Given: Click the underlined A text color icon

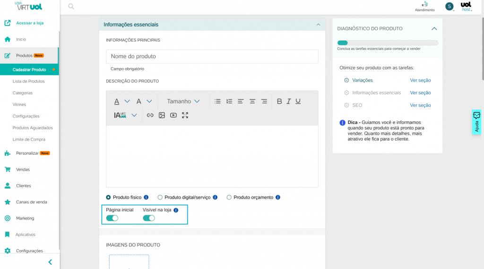Looking at the screenshot, I should [117, 101].
